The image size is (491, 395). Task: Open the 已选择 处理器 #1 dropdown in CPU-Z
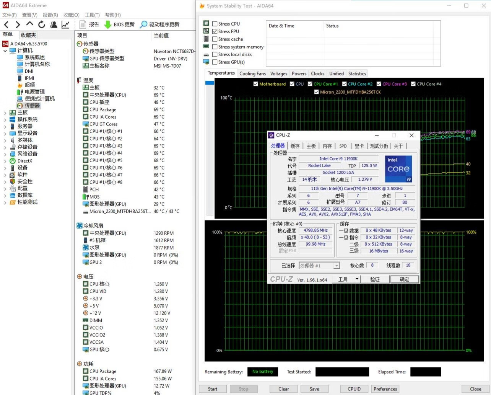[x=319, y=266]
